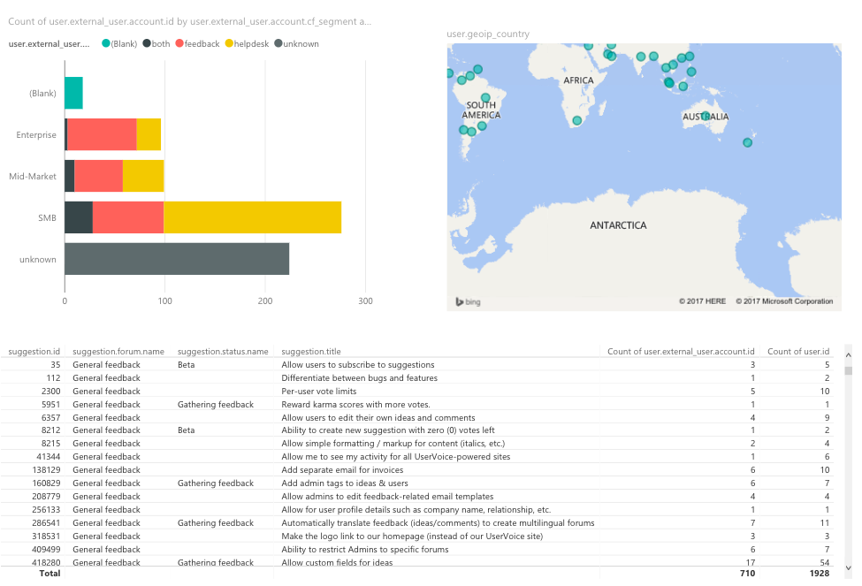Select the dark 'both' legend marker
Viewport: 862px width, 586px height.
pyautogui.click(x=145, y=43)
